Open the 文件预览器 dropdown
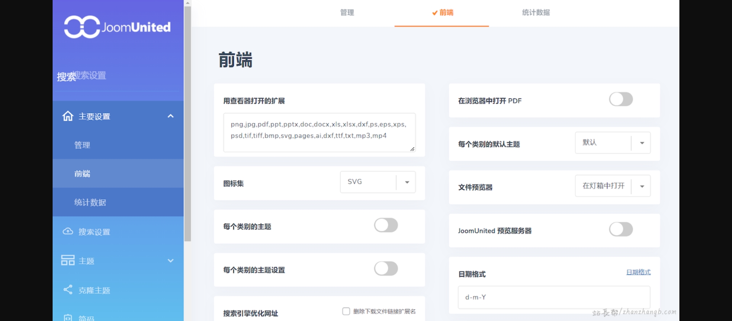Screen dimensions: 732x321 pos(612,186)
